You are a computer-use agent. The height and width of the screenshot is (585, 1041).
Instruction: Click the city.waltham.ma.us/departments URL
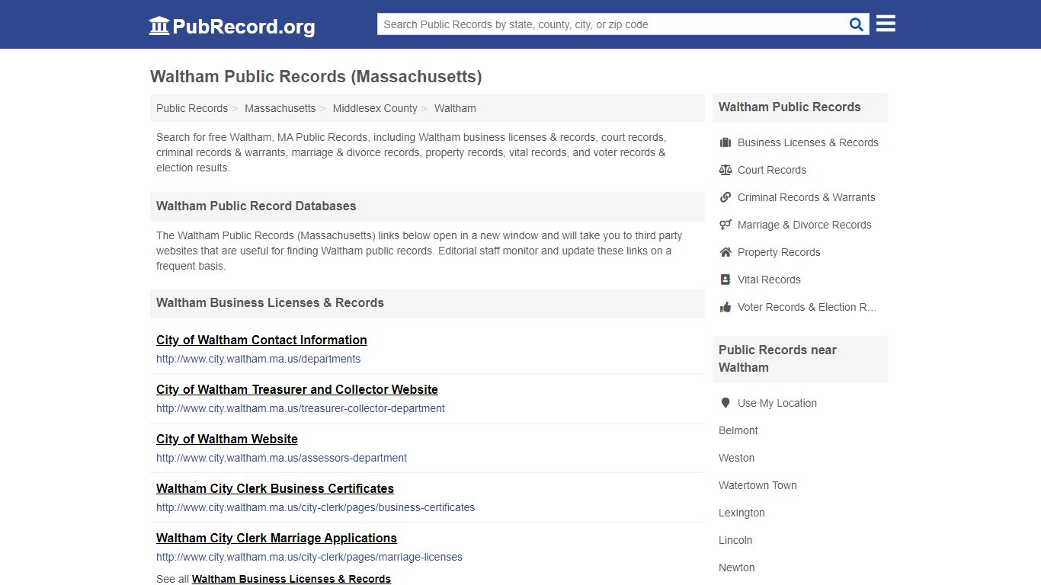(x=258, y=359)
